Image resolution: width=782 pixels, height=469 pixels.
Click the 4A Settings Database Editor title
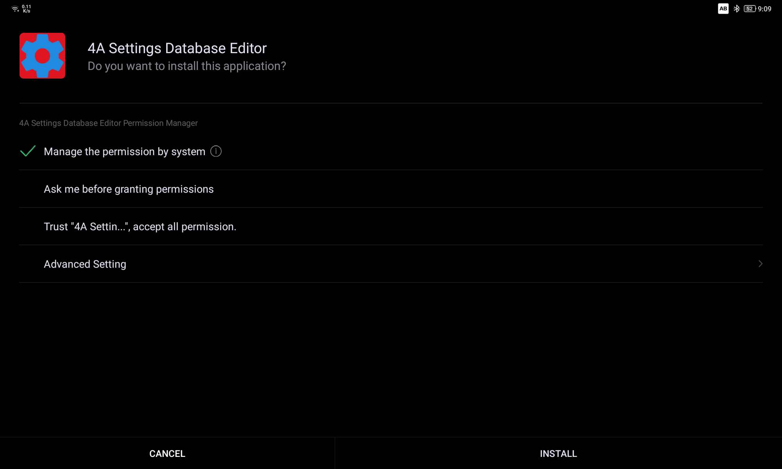177,48
